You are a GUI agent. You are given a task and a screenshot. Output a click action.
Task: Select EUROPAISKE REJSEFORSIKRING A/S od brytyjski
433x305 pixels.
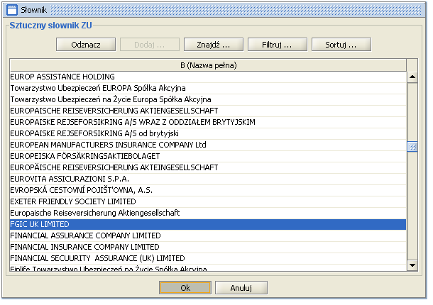click(x=208, y=133)
